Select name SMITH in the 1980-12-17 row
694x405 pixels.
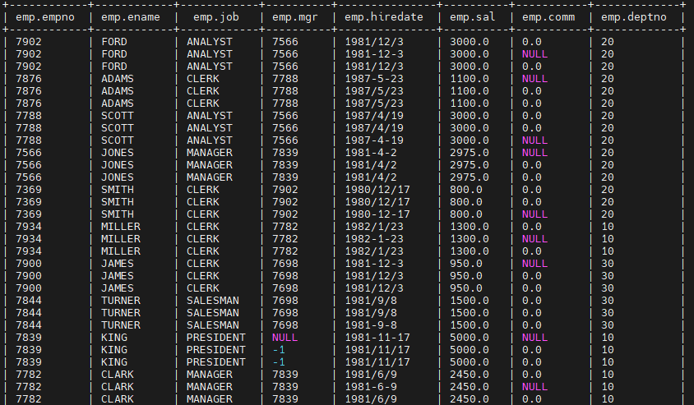pos(118,214)
